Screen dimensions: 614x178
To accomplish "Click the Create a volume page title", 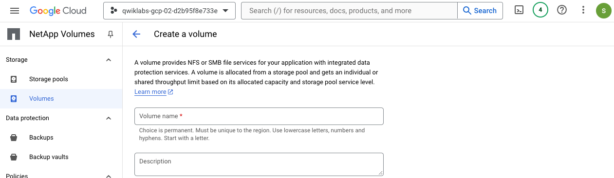I will pyautogui.click(x=186, y=34).
